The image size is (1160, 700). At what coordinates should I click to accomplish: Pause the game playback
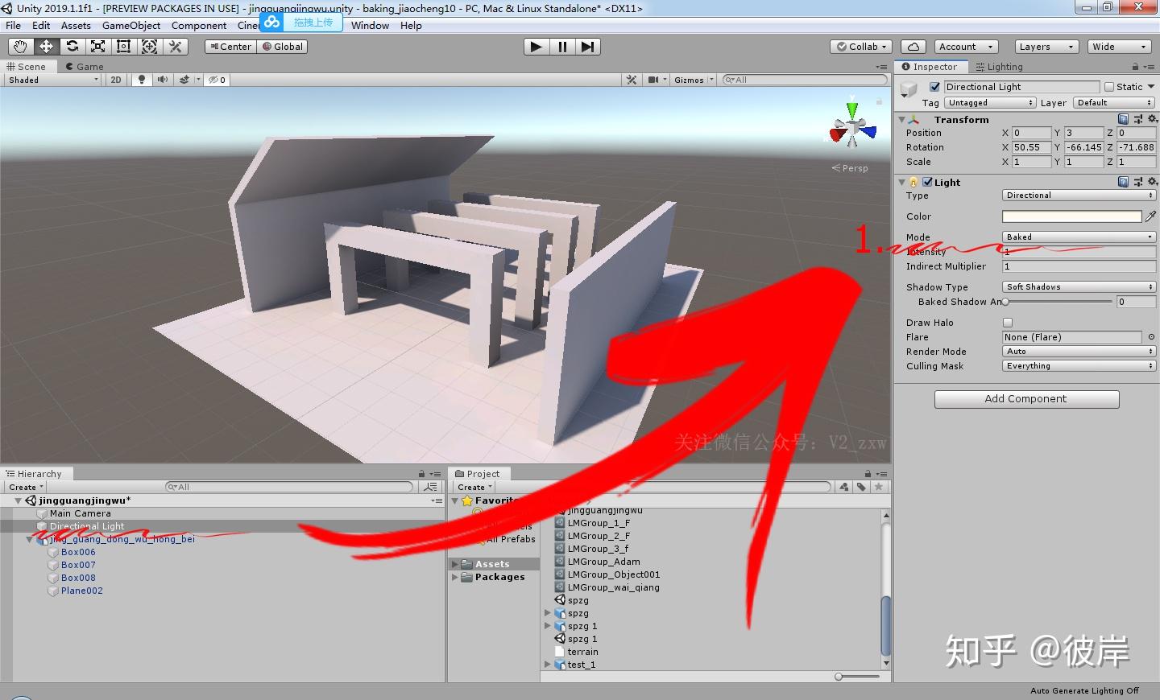coord(562,47)
